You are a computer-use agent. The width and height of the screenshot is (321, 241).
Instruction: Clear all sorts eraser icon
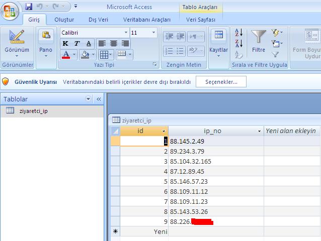click(x=239, y=55)
